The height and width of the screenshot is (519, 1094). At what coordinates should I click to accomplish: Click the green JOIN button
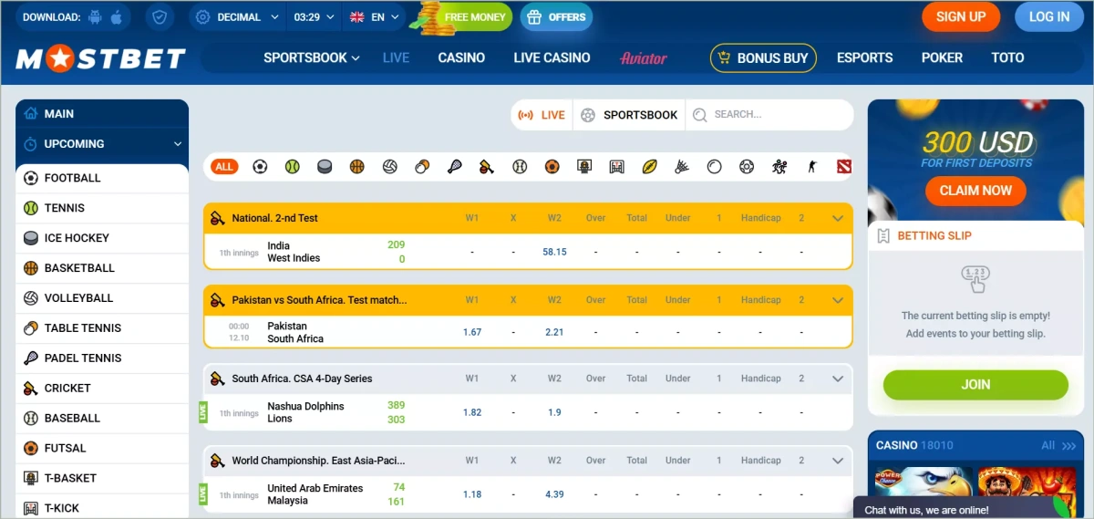point(975,385)
